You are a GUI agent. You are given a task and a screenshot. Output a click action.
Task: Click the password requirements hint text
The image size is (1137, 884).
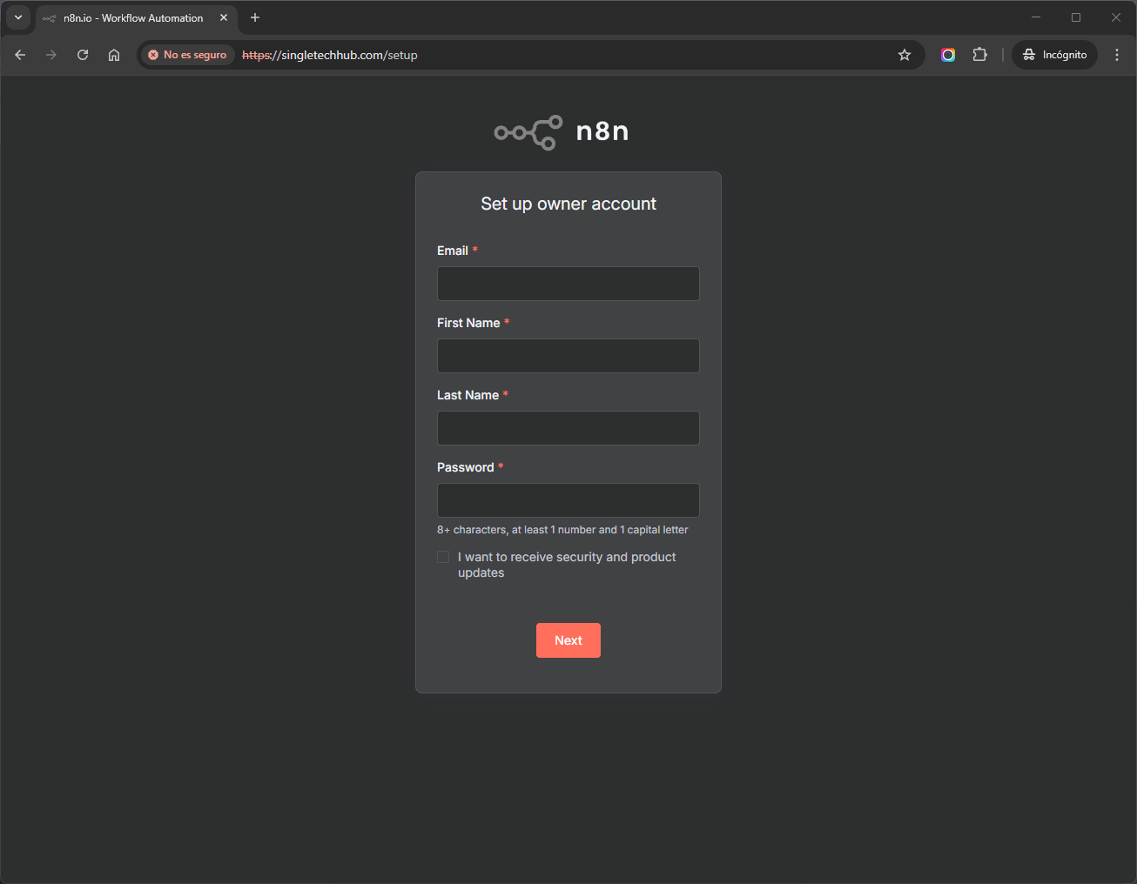pos(562,530)
